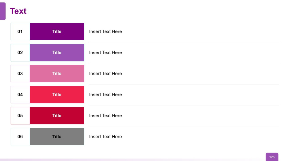Click the light purple strip at the bottom
Image resolution: width=286 pixels, height=161 pixels.
pyautogui.click(x=143, y=159)
